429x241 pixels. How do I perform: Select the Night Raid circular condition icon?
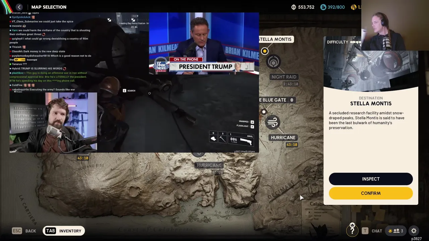pos(273,62)
